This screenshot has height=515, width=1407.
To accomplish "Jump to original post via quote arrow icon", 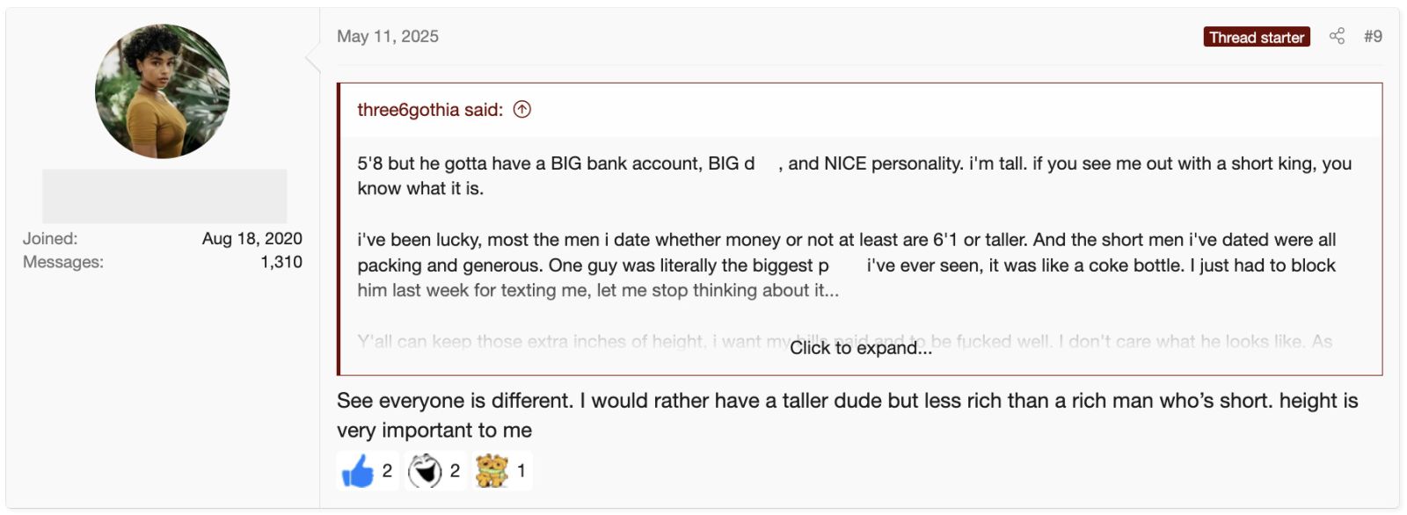I will [522, 110].
